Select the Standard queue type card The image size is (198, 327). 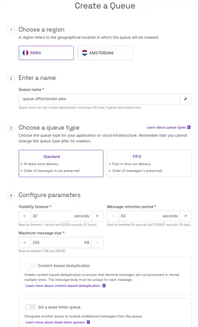point(61,163)
